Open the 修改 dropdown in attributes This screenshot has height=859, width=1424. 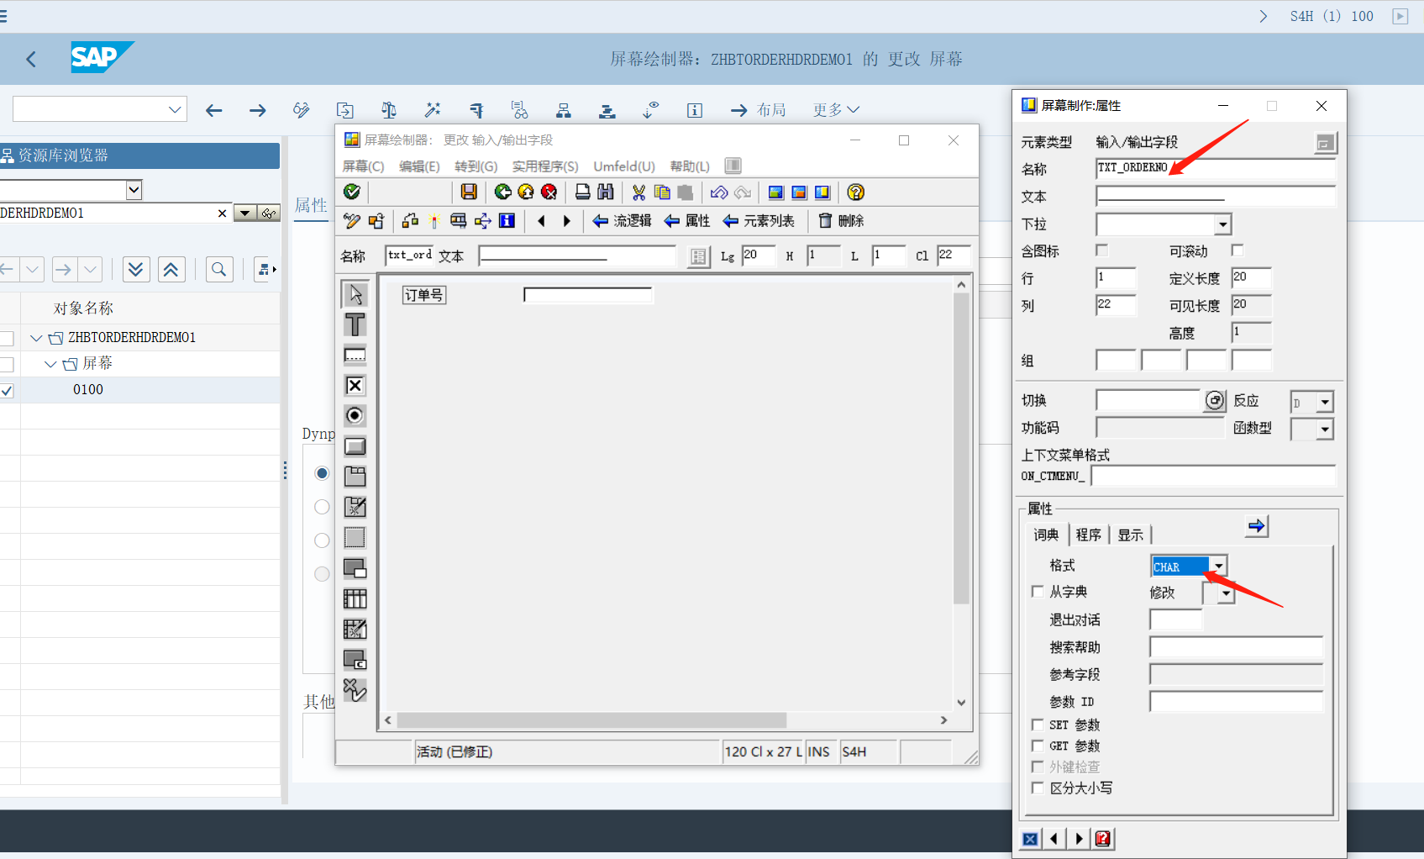(1227, 593)
